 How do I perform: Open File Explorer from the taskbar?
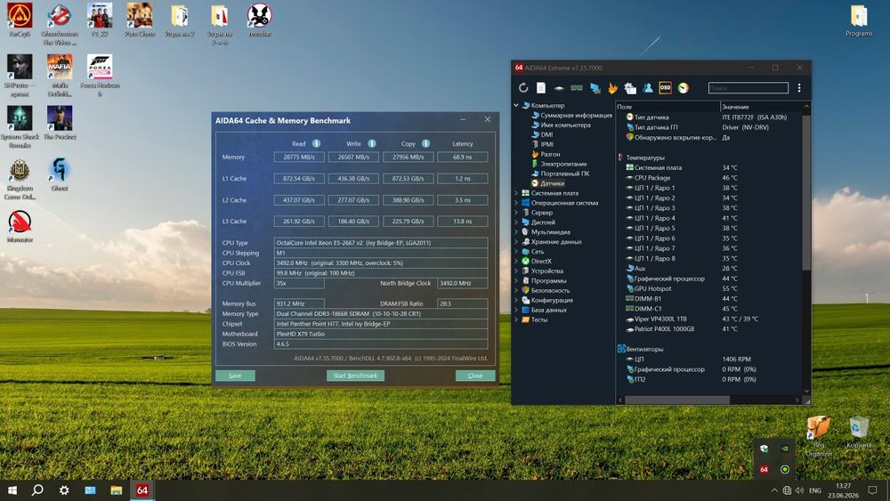(117, 490)
